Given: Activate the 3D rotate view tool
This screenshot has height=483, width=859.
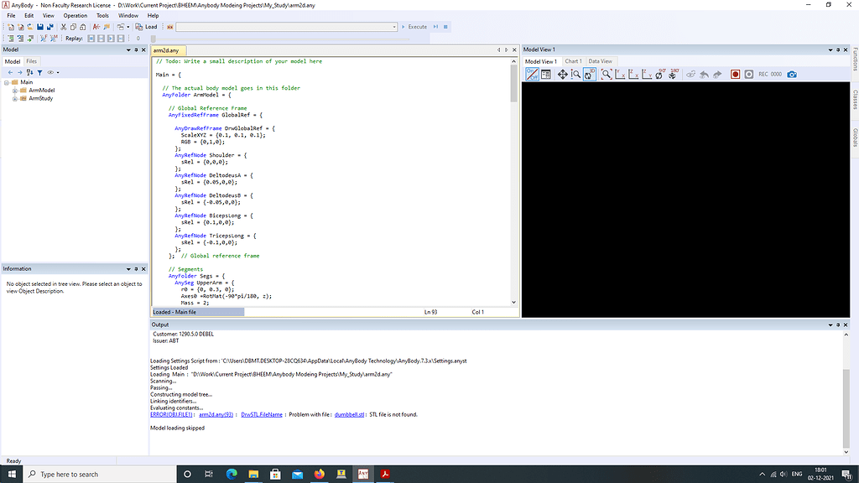Looking at the screenshot, I should point(590,75).
